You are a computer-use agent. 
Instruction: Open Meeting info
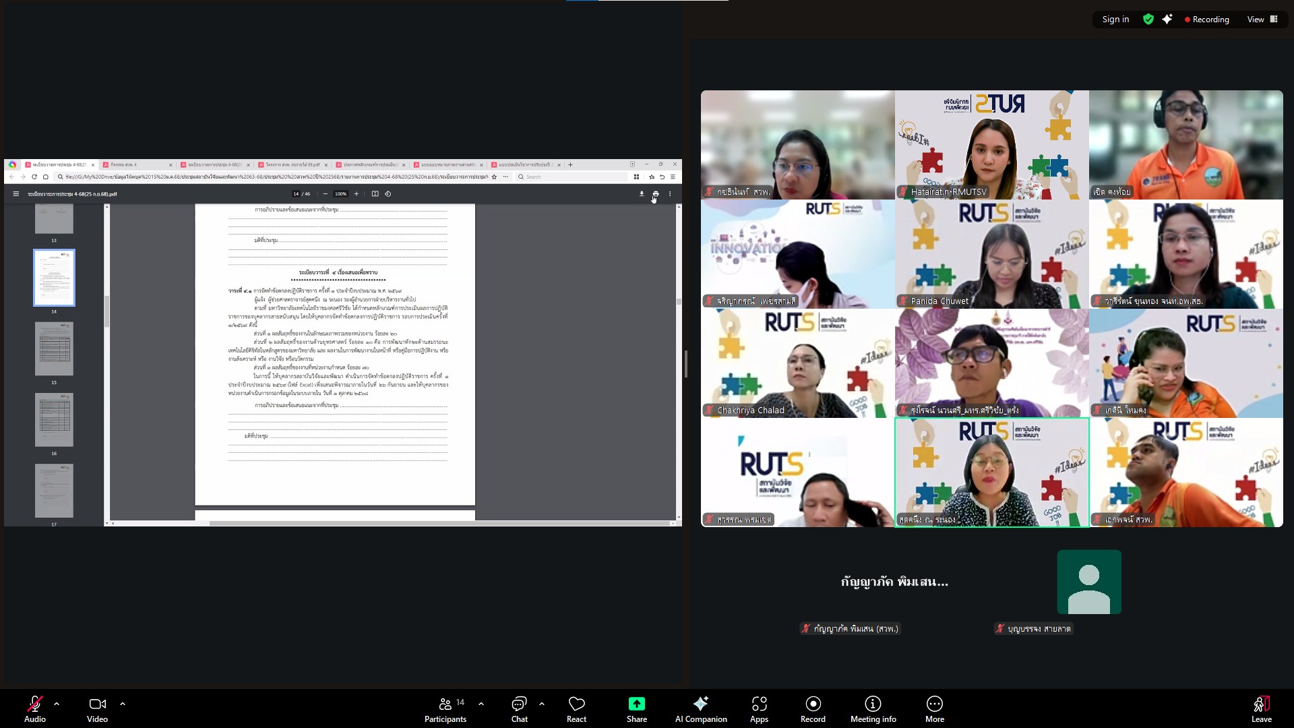pos(873,709)
